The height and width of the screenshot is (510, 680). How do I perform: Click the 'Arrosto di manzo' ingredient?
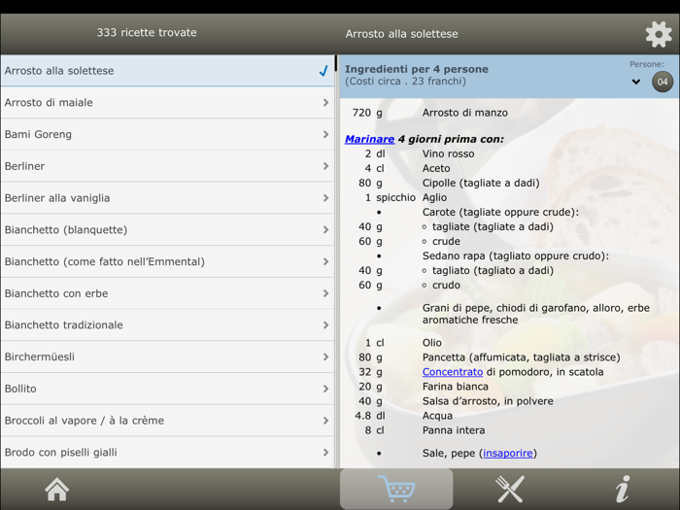(x=465, y=113)
